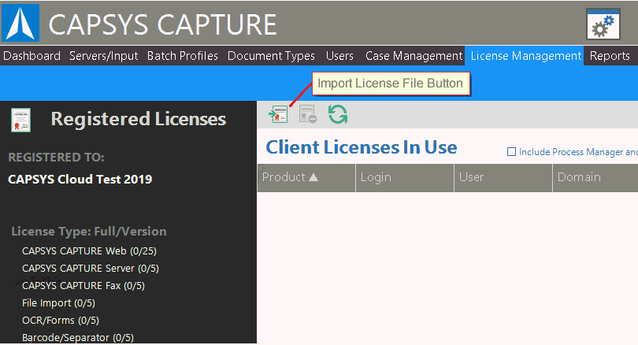Sort by the Product column header
Viewport: 638px width, 345px height.
pos(306,177)
